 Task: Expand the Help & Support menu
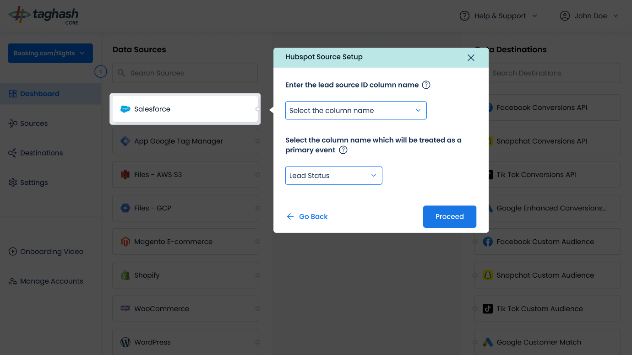click(x=499, y=16)
